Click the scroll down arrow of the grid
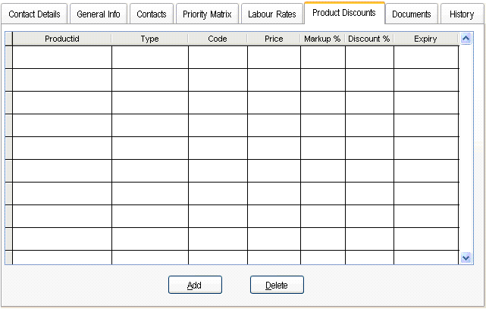 point(466,258)
